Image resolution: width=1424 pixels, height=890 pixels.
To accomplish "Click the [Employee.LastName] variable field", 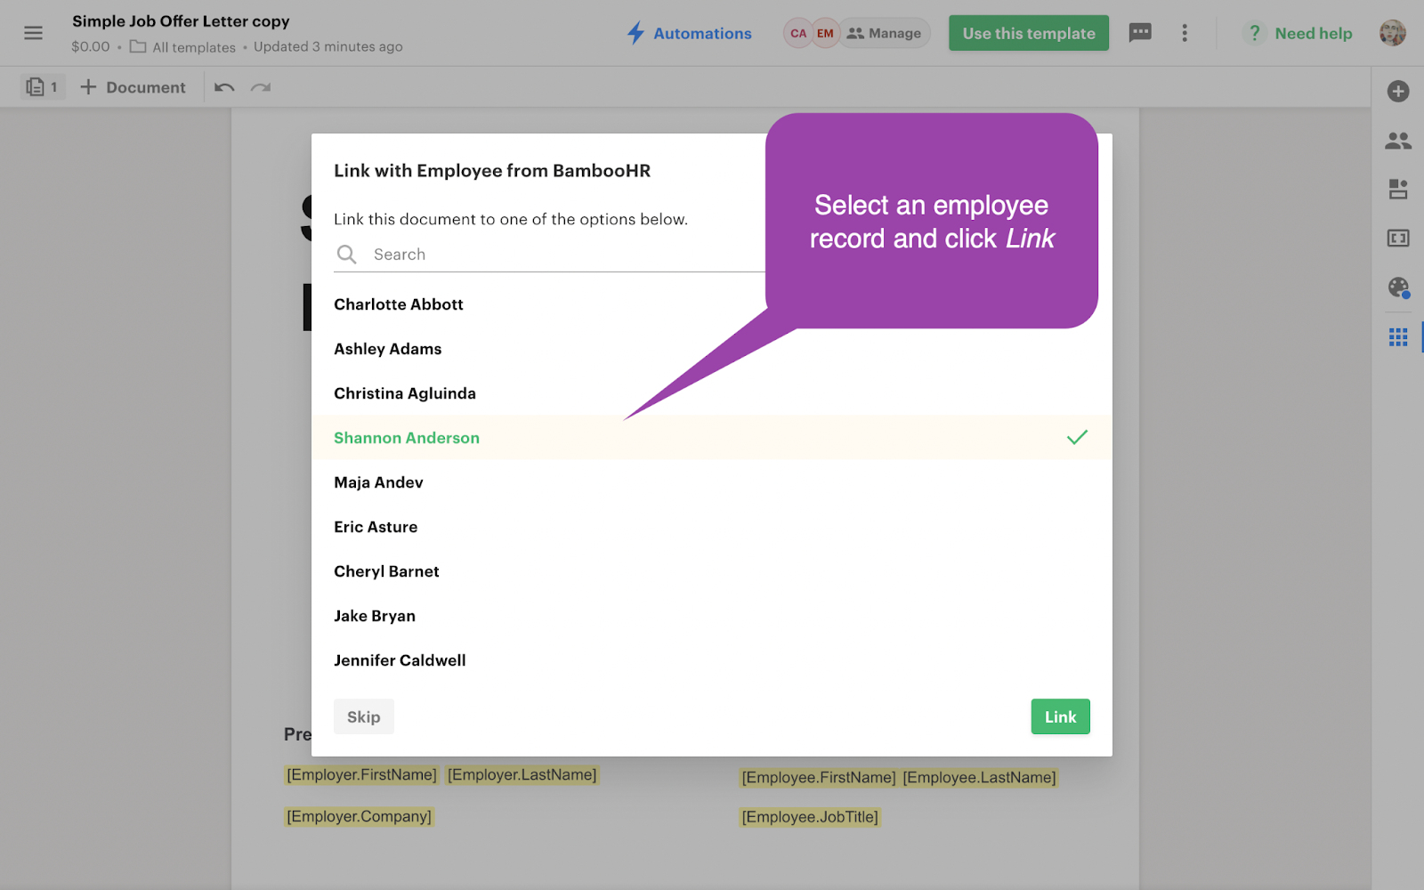I will [979, 778].
